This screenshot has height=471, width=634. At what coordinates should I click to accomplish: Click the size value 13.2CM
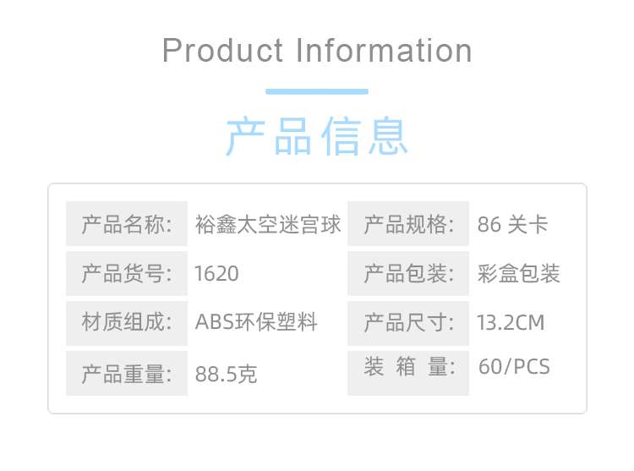click(x=511, y=322)
